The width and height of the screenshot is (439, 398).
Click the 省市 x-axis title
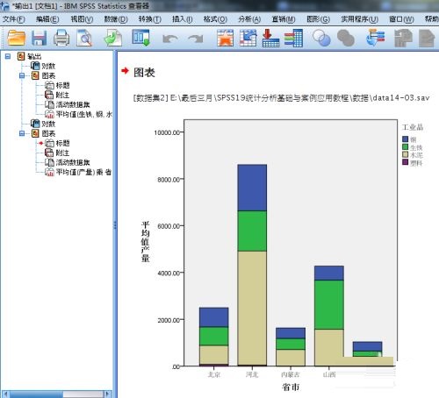291,387
